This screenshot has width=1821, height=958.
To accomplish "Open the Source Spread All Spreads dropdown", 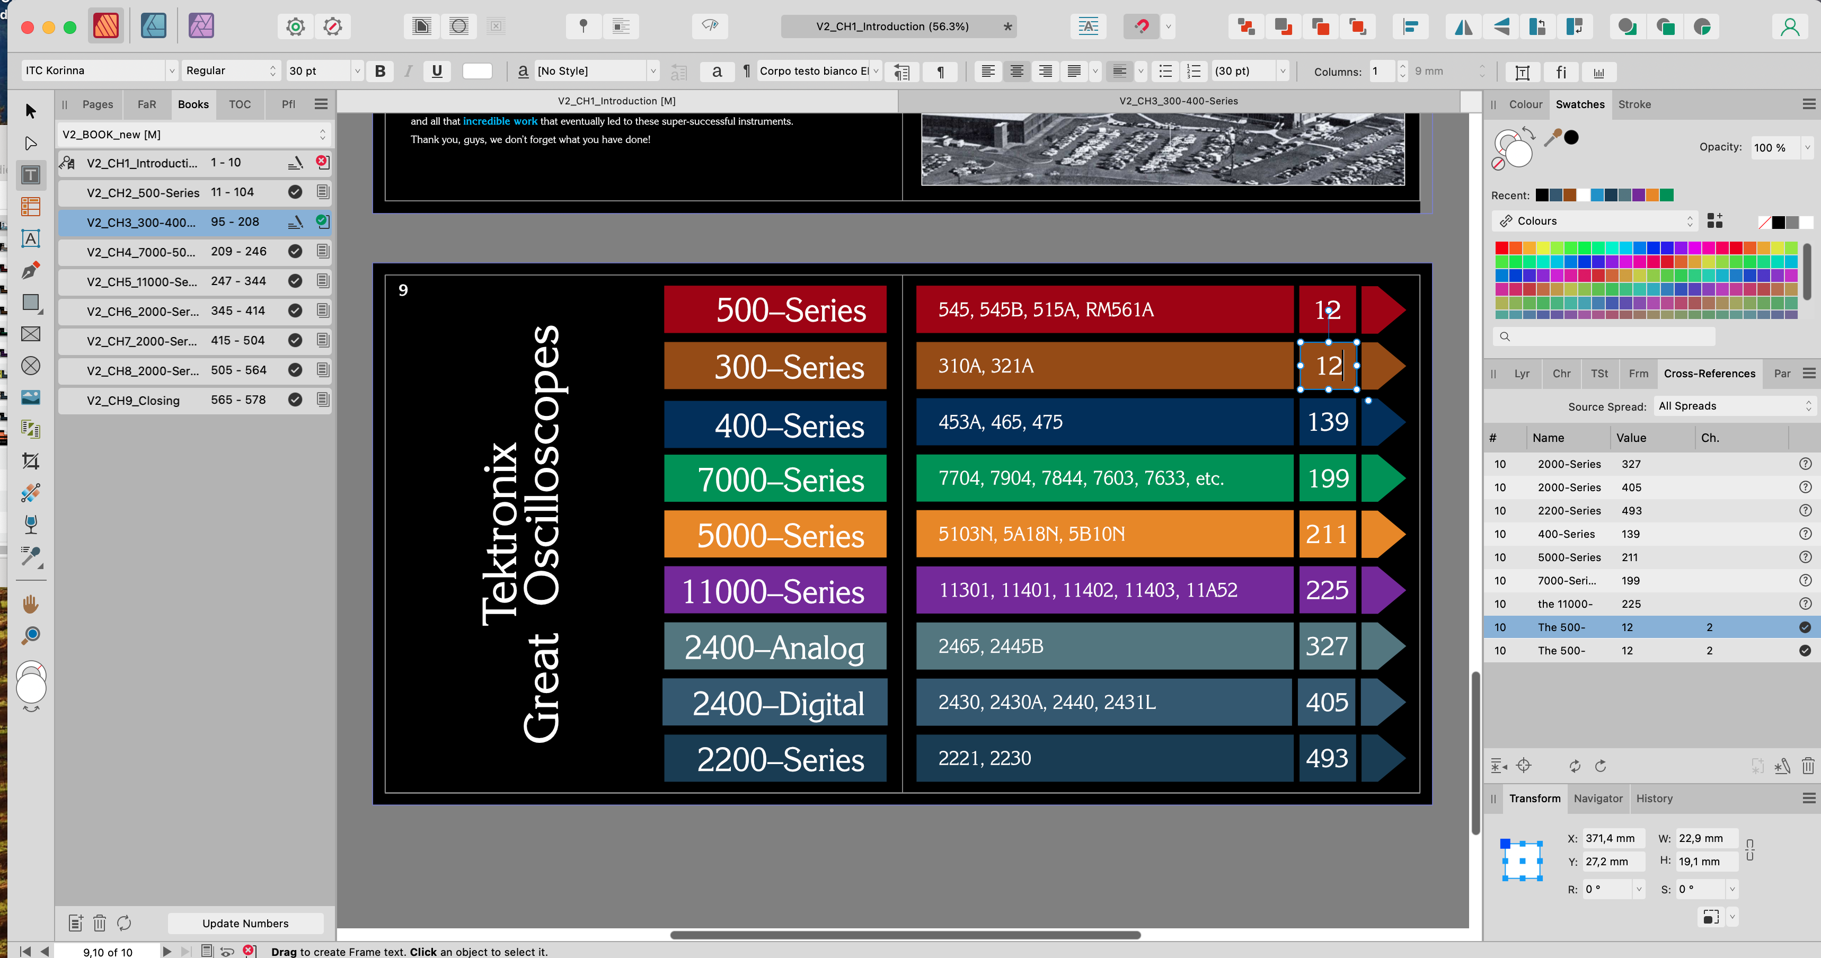I will [1734, 406].
